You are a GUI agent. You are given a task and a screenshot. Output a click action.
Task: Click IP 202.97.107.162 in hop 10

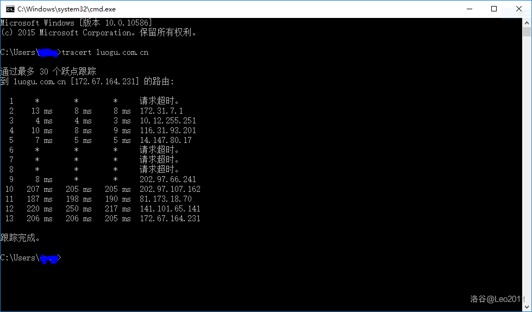(170, 189)
